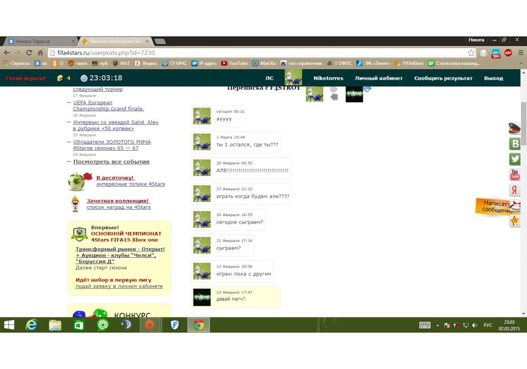Reload the page with the refresh icon
Screen dimensions: 527x369
pyautogui.click(x=30, y=53)
